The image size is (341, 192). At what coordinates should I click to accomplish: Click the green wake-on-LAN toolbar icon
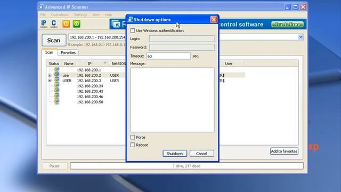(x=77, y=23)
